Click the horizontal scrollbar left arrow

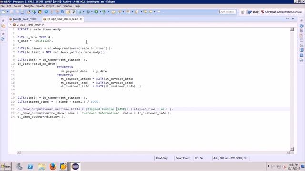[19, 152]
